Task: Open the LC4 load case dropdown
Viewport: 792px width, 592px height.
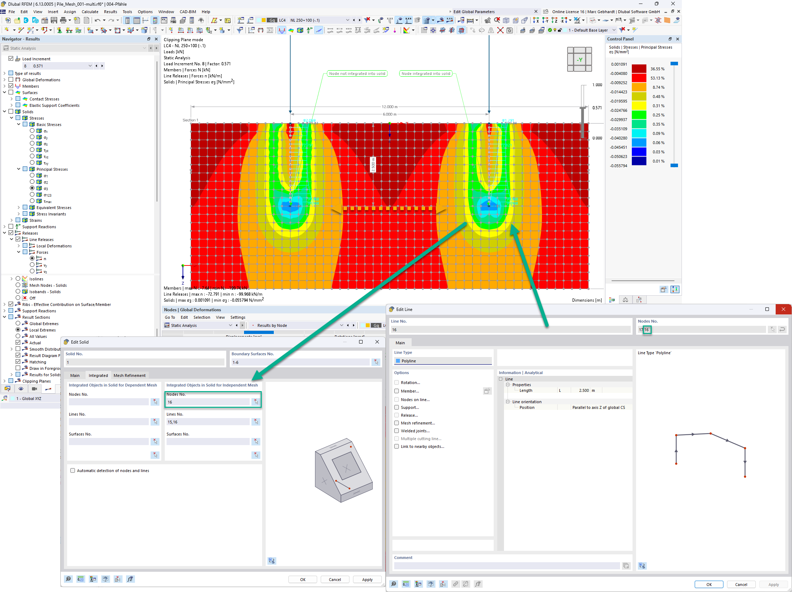Action: pos(347,20)
